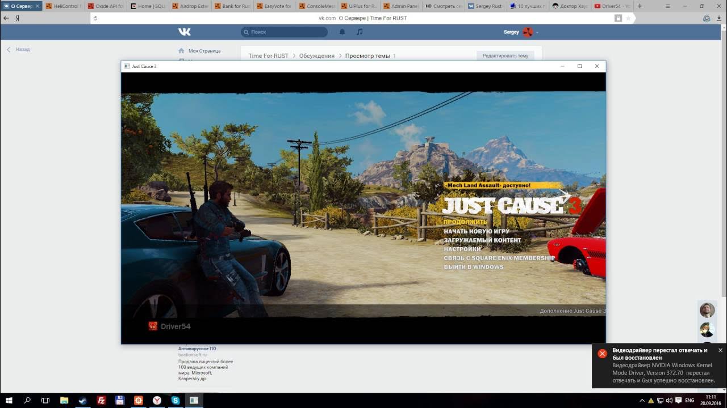Switch to the EasyVote browser tab

coord(275,6)
